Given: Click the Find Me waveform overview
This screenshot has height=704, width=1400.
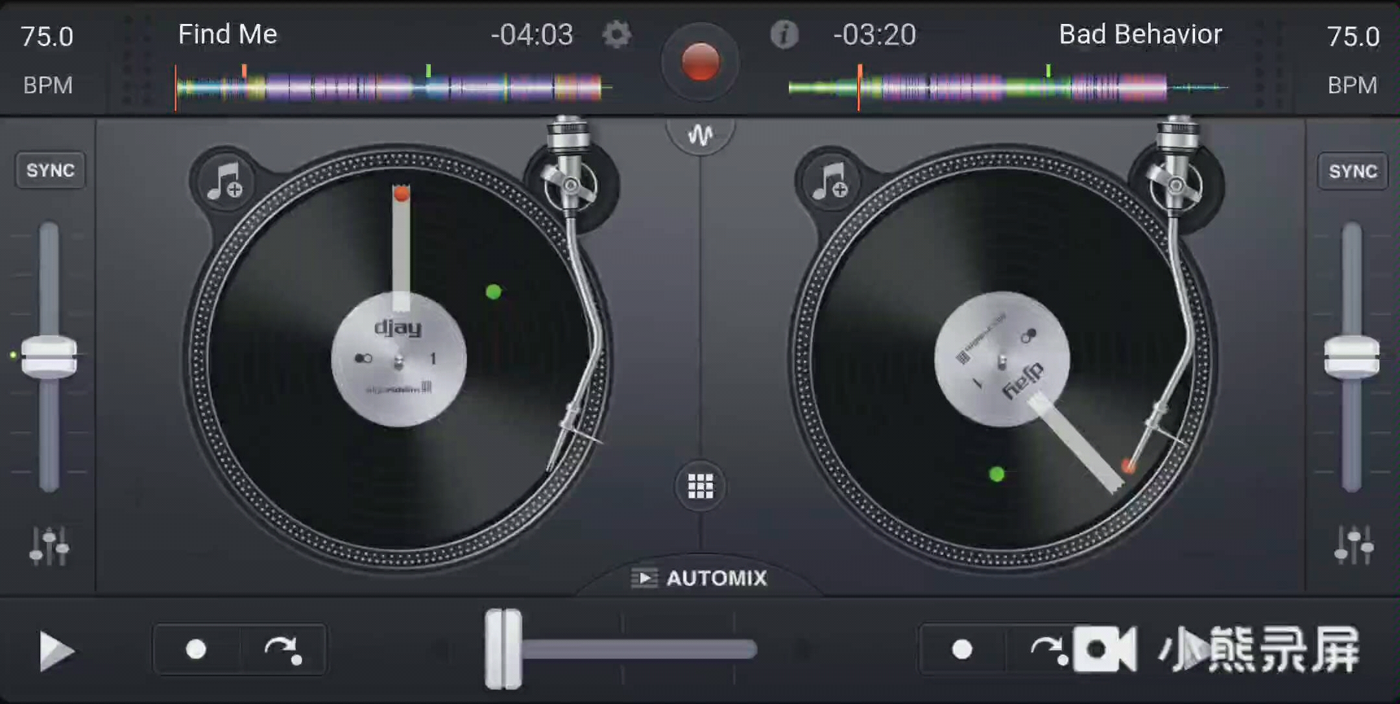Looking at the screenshot, I should [393, 88].
